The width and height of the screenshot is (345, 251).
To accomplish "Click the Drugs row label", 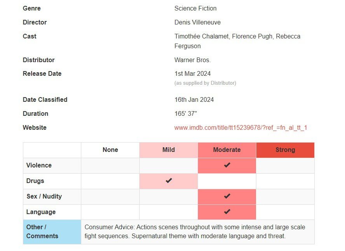I will point(35,181).
